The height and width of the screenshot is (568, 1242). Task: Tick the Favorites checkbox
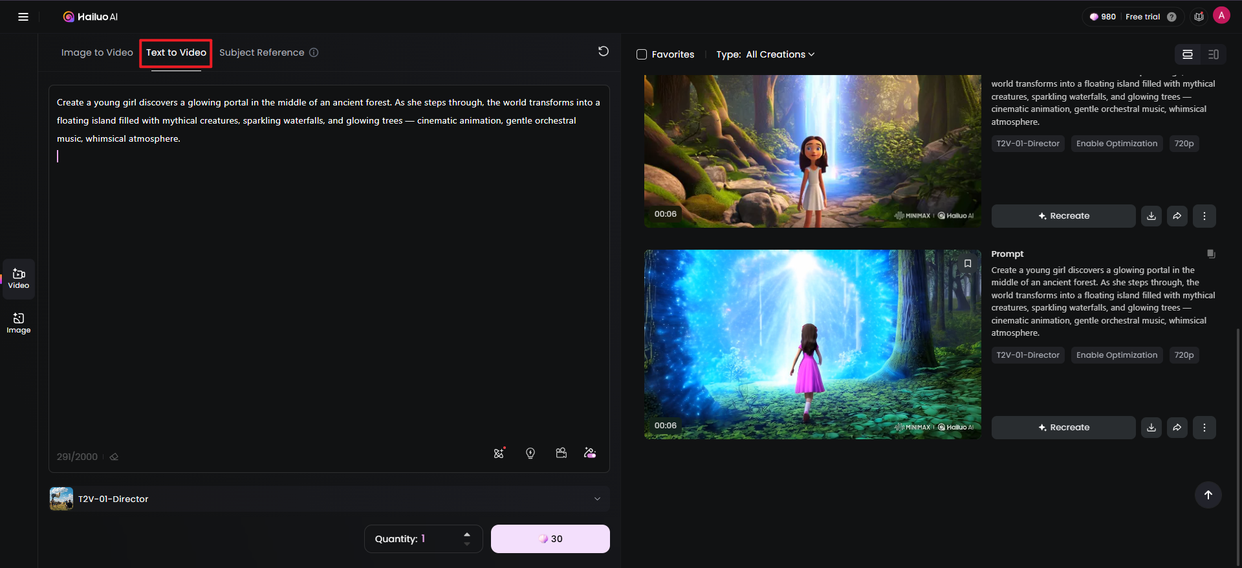coord(642,54)
